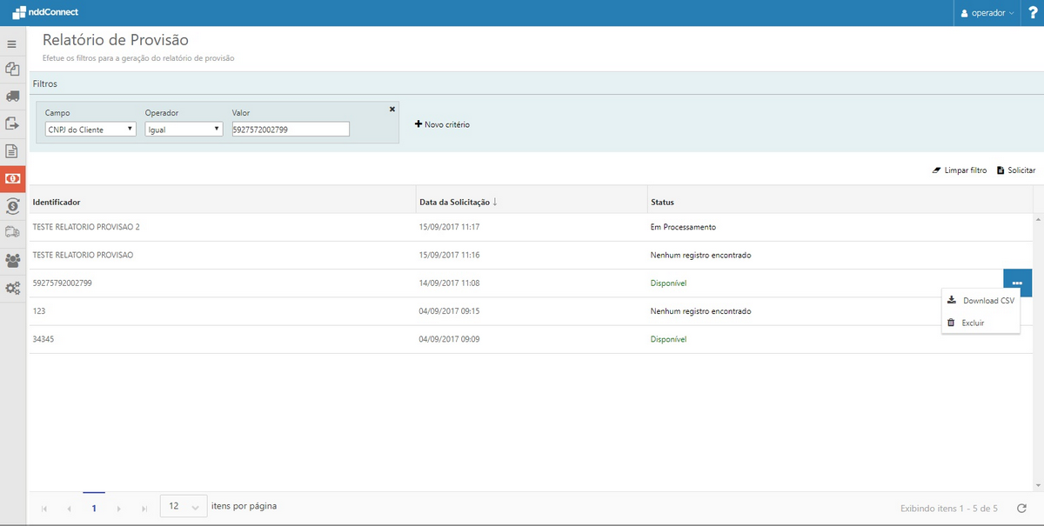Open the Operador dropdown set to Igual
1044x526 pixels.
(184, 129)
